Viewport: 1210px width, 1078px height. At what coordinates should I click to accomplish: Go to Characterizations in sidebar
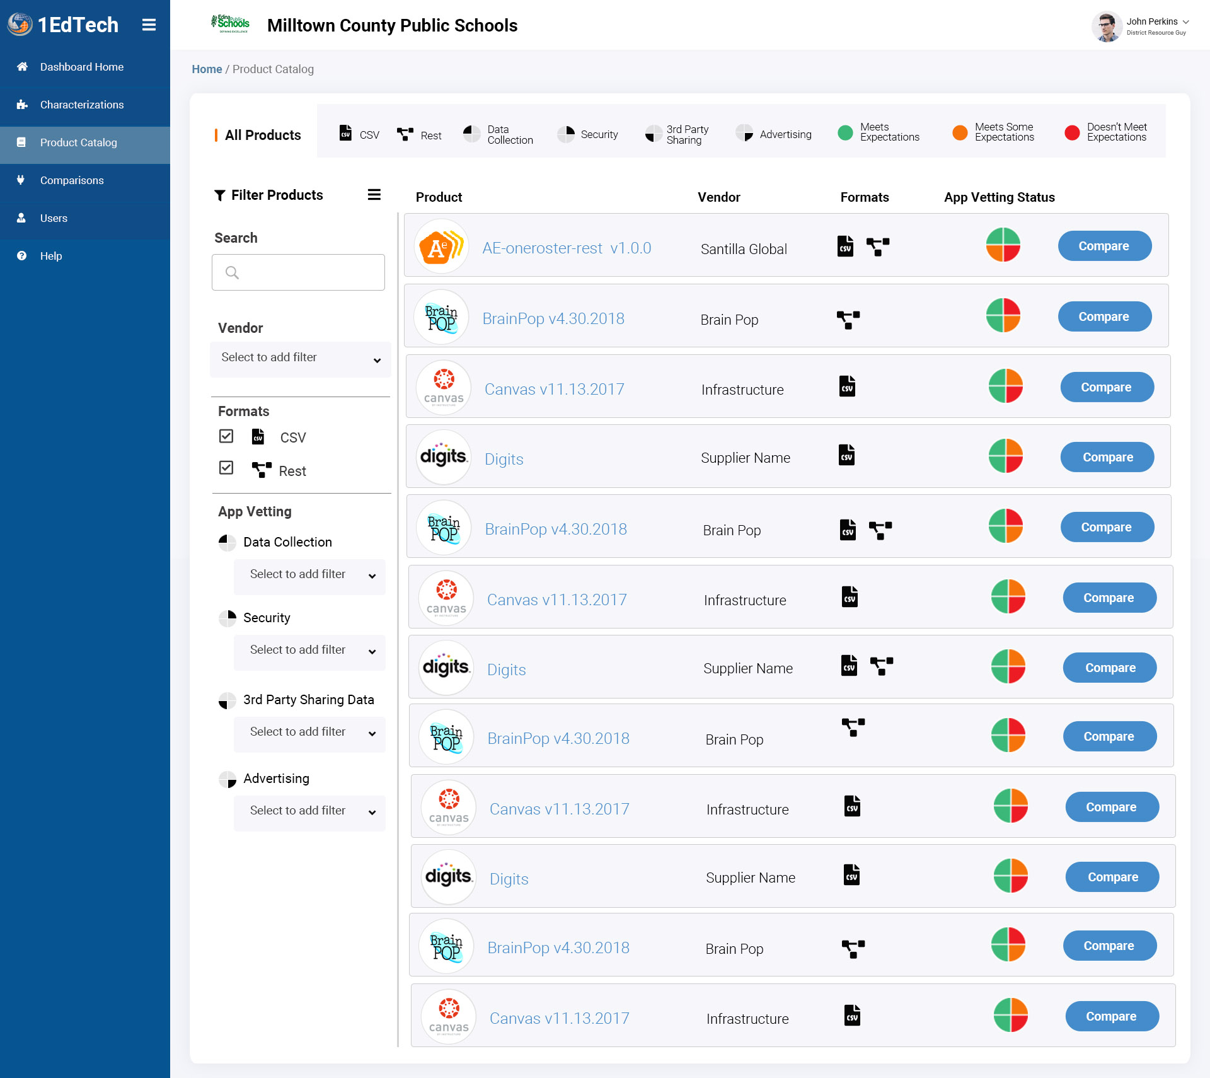[x=85, y=105]
